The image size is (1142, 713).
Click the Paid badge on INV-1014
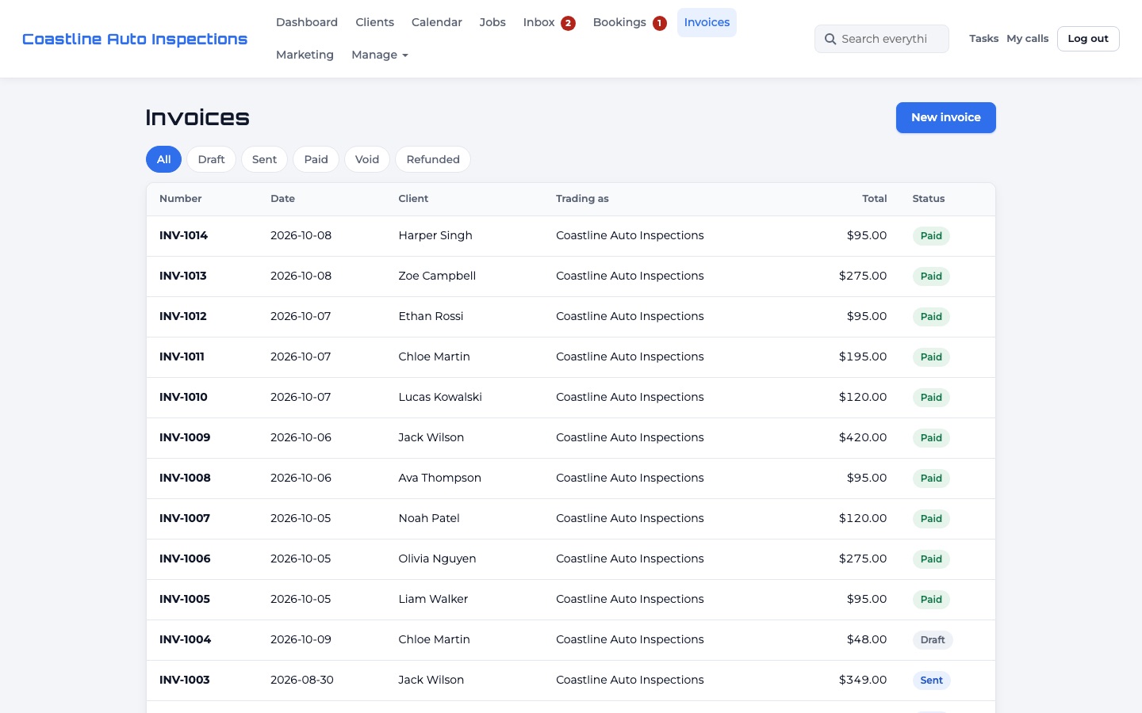[x=931, y=236]
